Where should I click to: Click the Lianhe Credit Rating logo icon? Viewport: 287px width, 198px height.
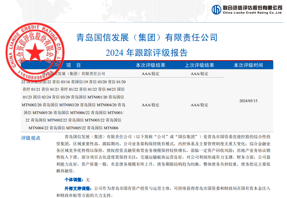point(216,10)
